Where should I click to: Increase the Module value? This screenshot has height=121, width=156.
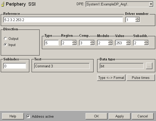tap(110, 42)
